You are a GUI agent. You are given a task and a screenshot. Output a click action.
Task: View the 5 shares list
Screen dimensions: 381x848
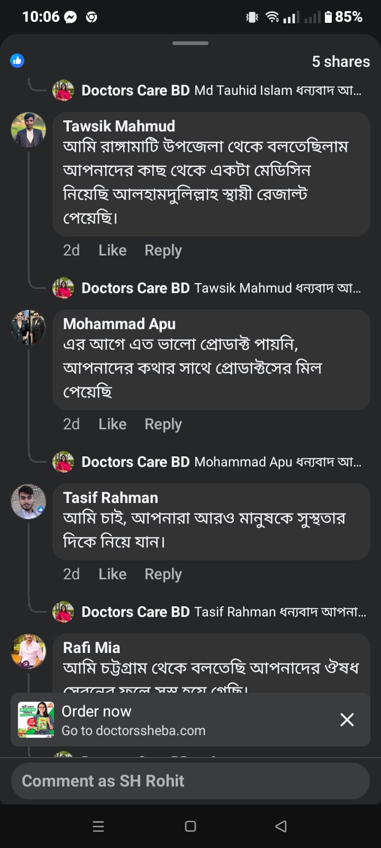340,61
